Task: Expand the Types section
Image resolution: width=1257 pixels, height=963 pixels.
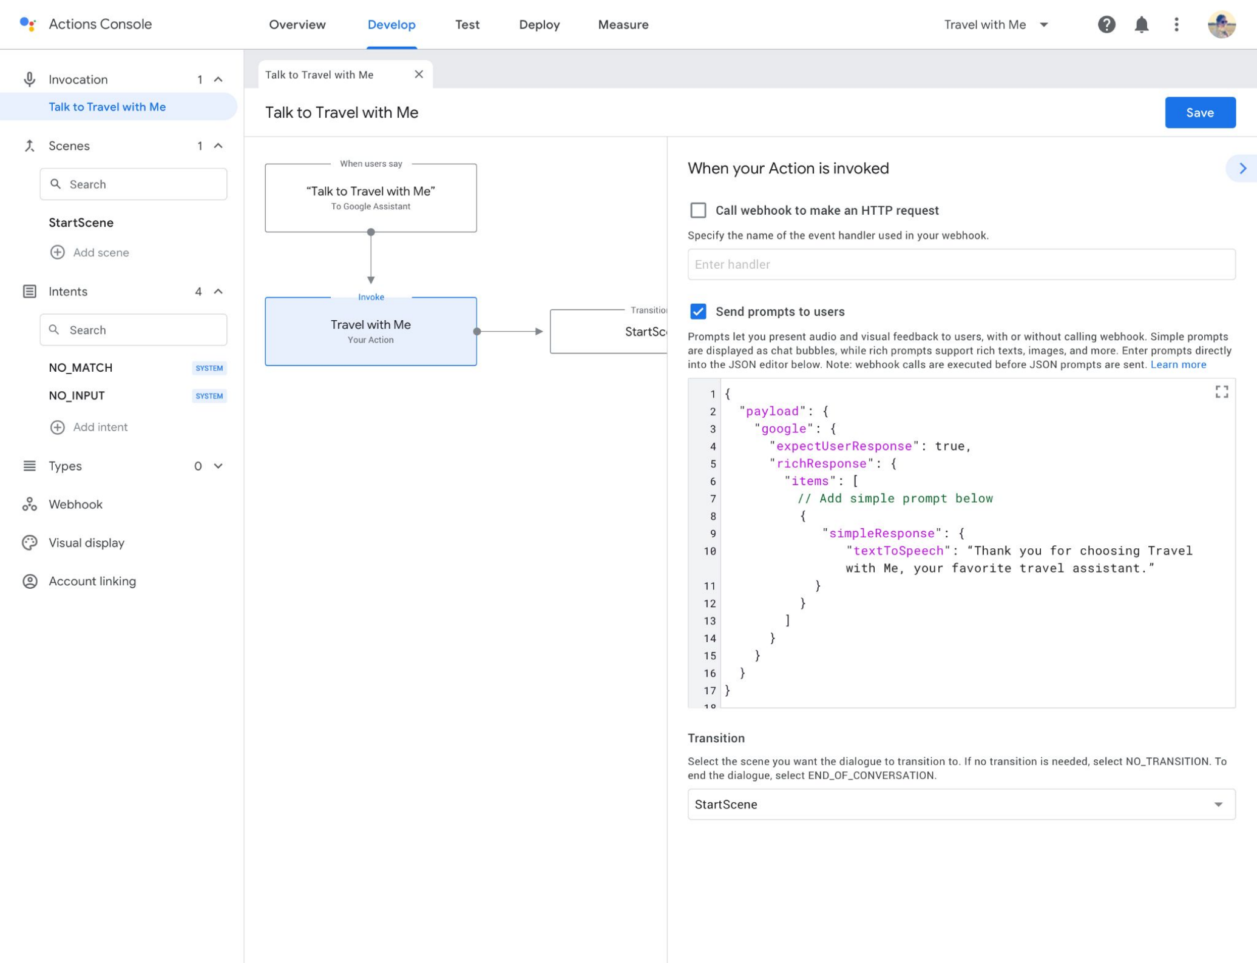Action: coord(218,466)
